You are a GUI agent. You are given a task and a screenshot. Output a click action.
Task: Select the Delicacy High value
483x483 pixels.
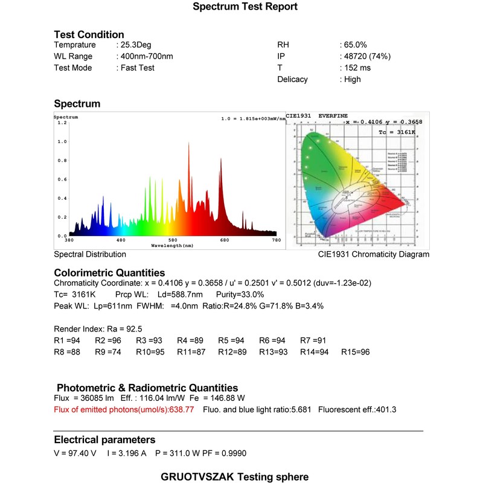point(352,80)
